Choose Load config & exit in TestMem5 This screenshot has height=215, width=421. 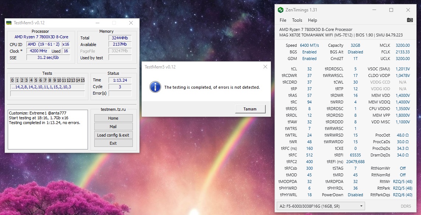(x=113, y=135)
